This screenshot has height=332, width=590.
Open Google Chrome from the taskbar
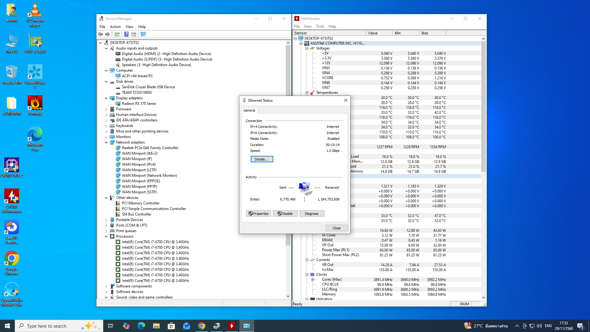[202, 326]
